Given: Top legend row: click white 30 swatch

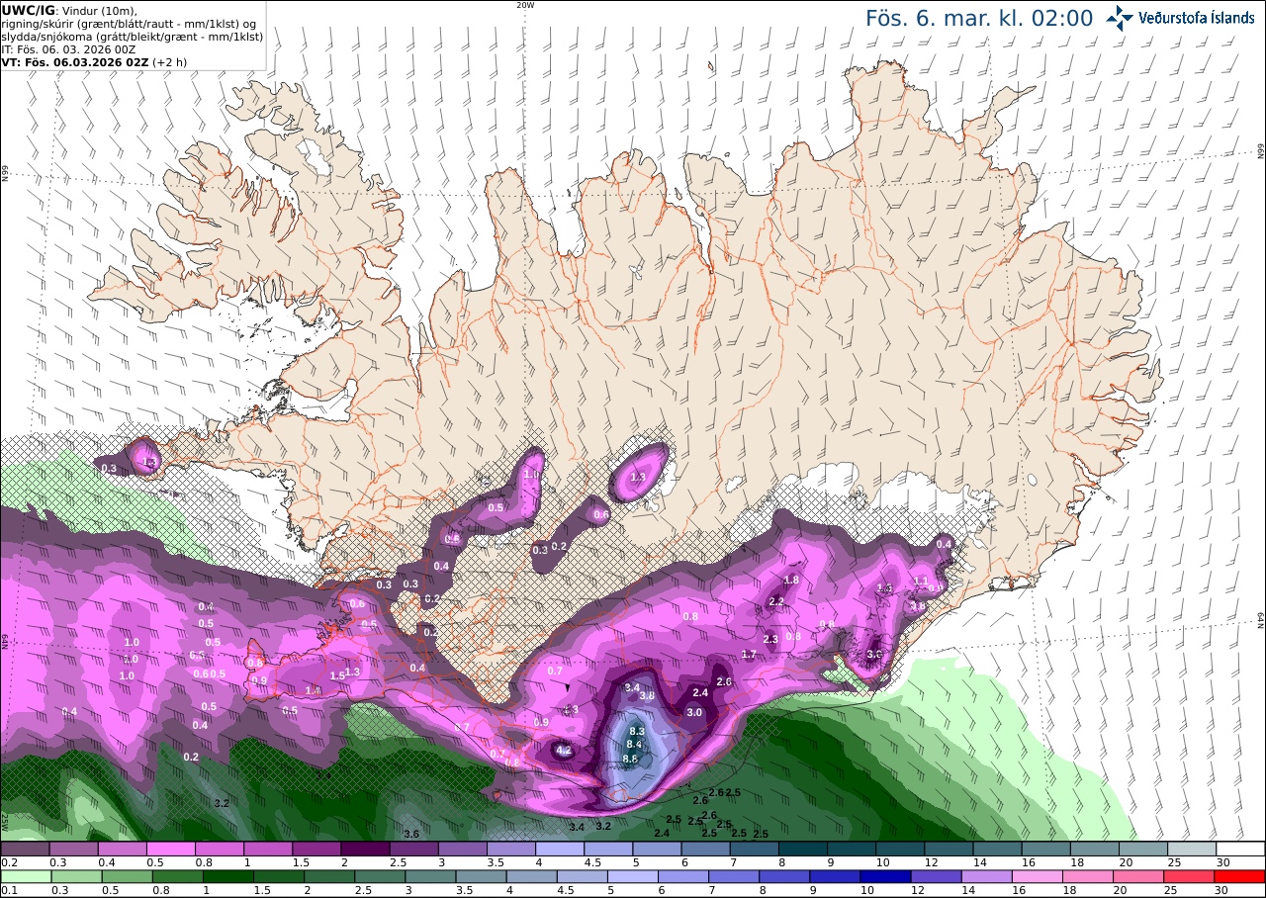Looking at the screenshot, I should tap(1240, 849).
